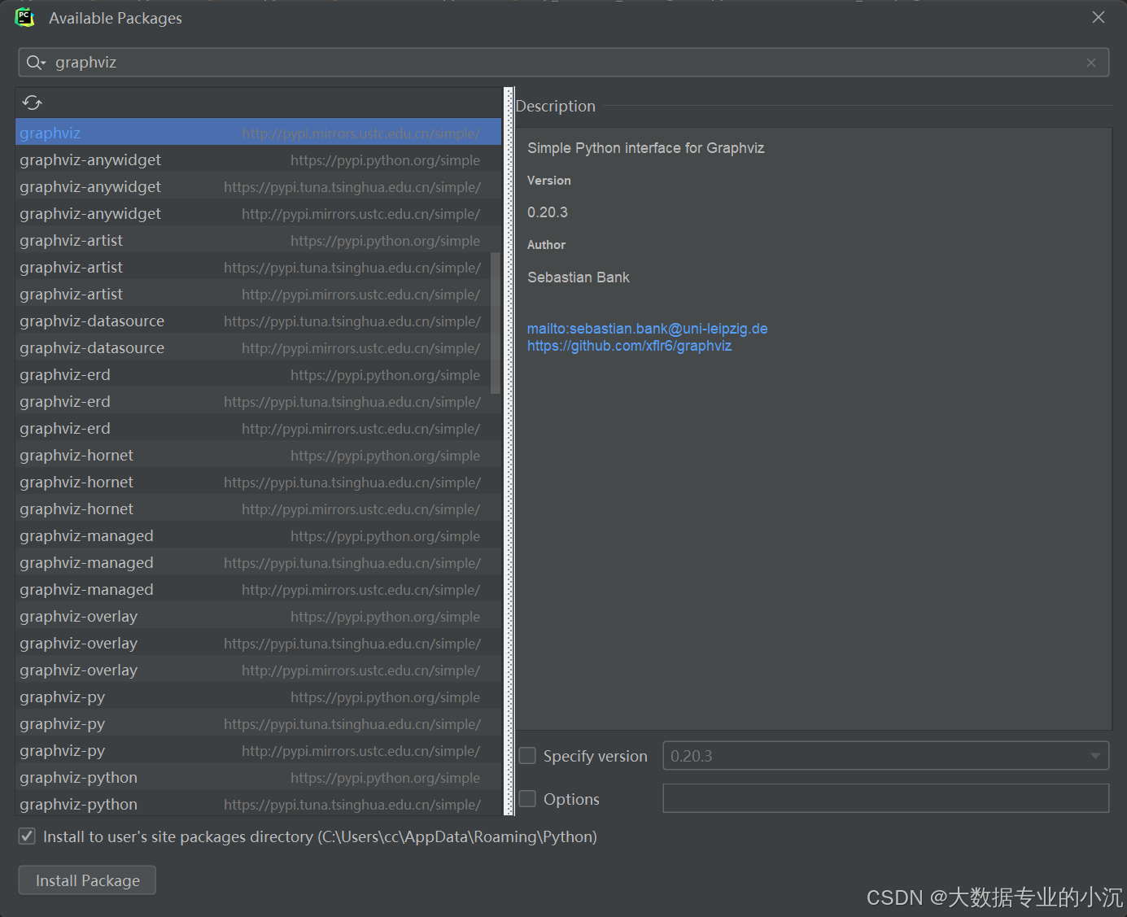
Task: Click Simple Python interface for Graphviz text
Action: (x=645, y=148)
